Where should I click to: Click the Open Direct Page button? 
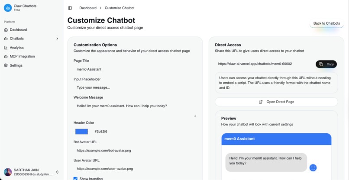(x=276, y=102)
